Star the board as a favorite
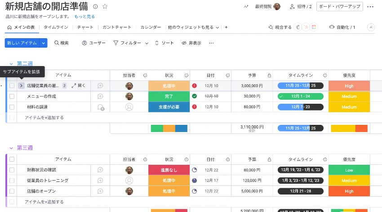 coord(105,7)
